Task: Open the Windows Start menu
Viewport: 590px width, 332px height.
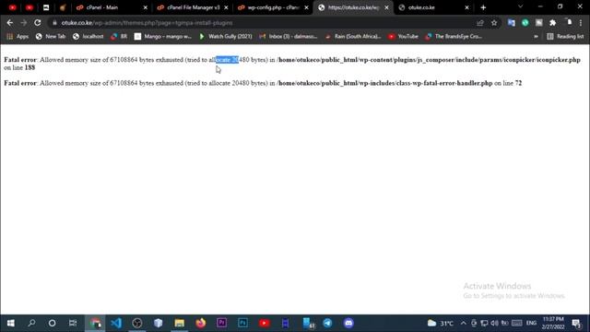Action: 10,323
